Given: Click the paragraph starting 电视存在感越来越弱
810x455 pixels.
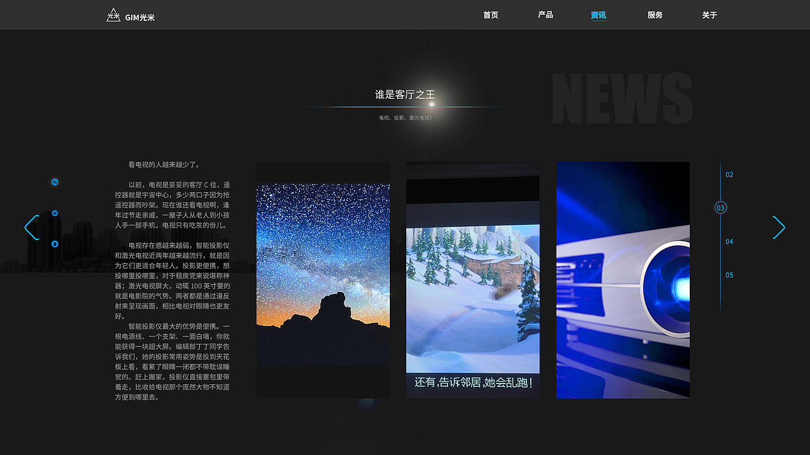Looking at the screenshot, I should click(172, 281).
